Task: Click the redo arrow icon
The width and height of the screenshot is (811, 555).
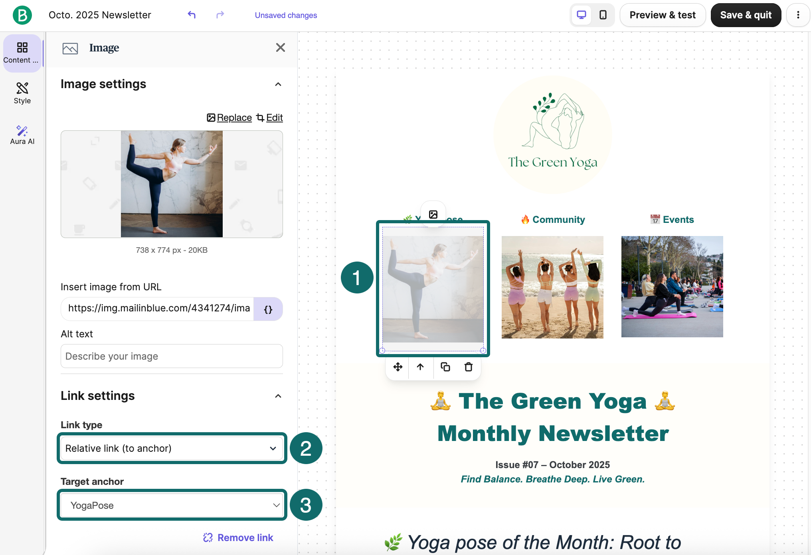Action: (220, 15)
